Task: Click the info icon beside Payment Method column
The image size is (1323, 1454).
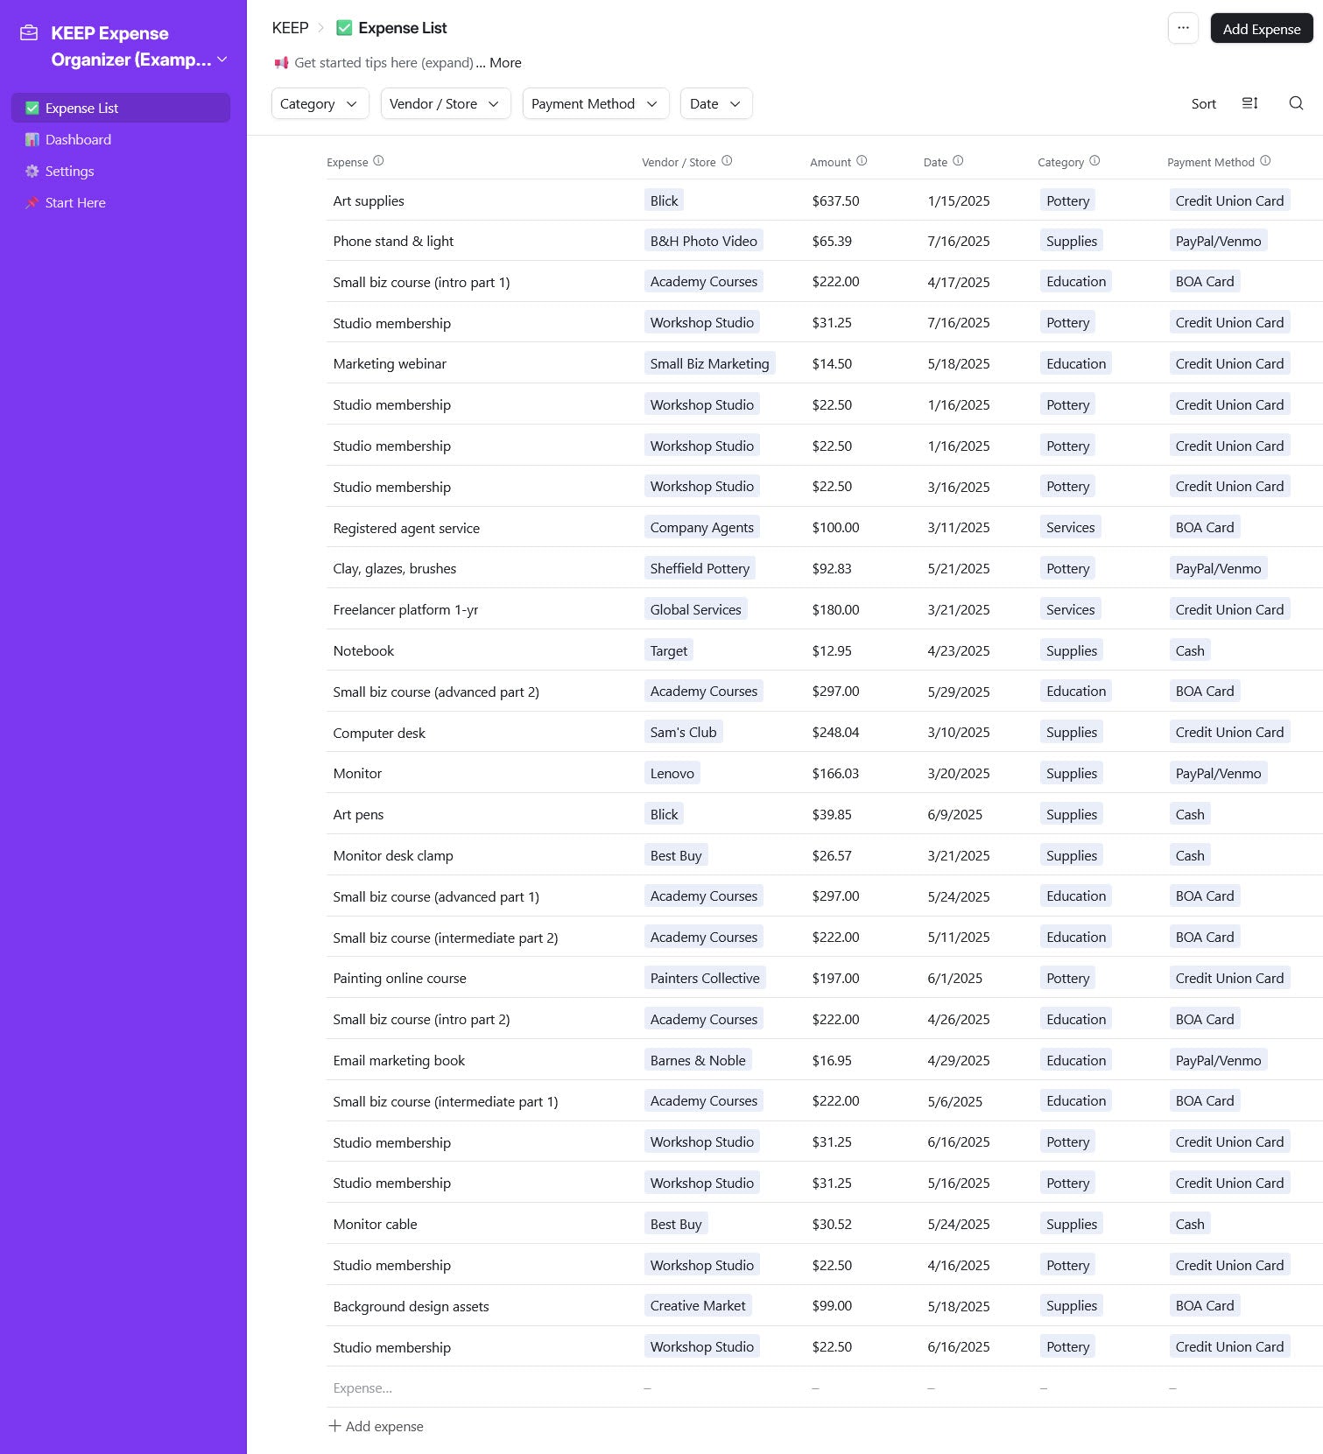Action: point(1265,161)
